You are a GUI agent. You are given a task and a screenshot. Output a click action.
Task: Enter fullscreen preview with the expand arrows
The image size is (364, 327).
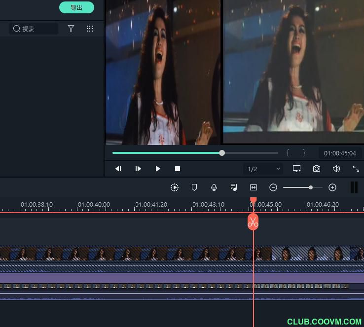(x=356, y=169)
